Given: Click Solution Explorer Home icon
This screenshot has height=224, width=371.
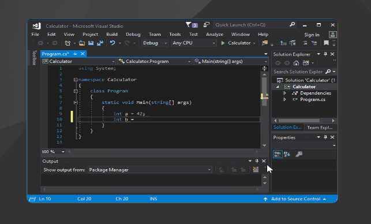Looking at the screenshot, I should pos(296,63).
